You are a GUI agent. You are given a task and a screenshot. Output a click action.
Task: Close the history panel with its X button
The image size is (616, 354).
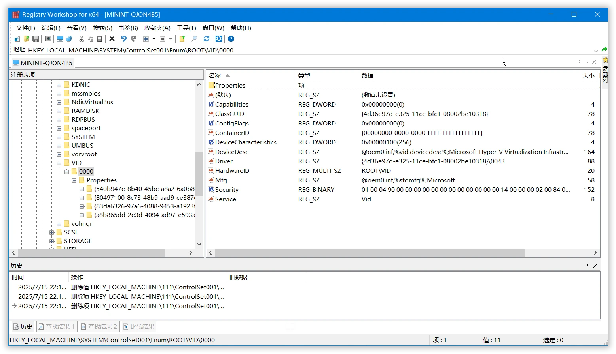tap(595, 266)
